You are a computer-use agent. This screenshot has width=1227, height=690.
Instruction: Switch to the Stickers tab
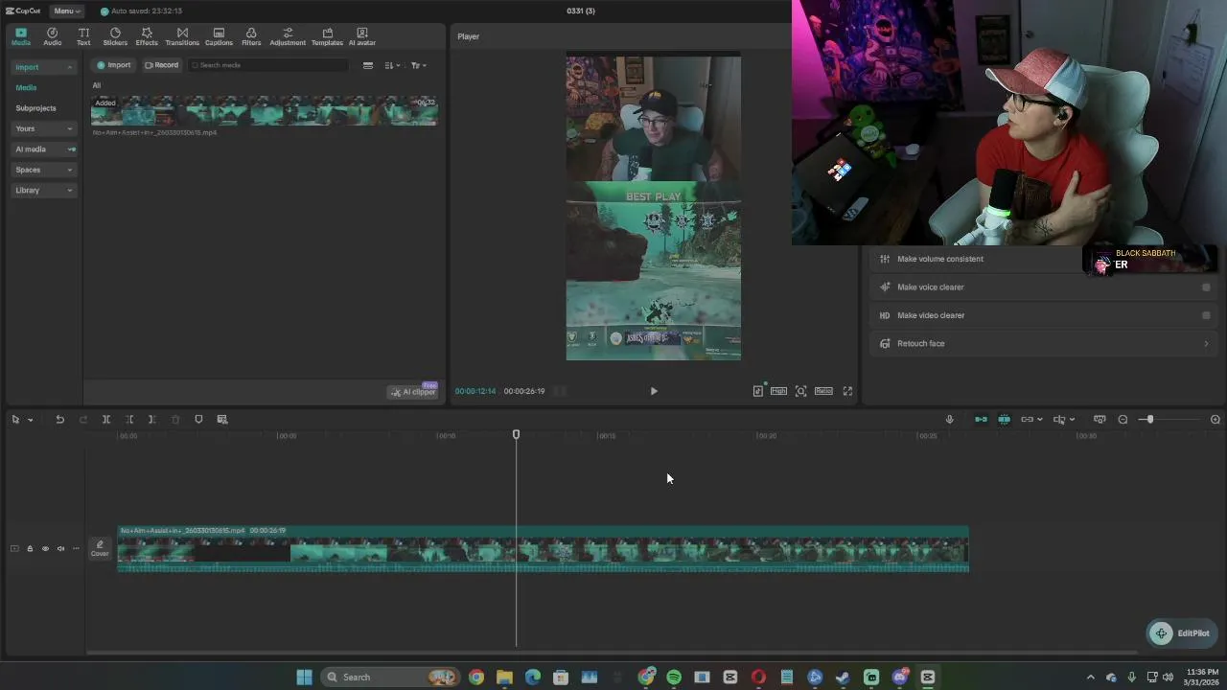coord(115,36)
